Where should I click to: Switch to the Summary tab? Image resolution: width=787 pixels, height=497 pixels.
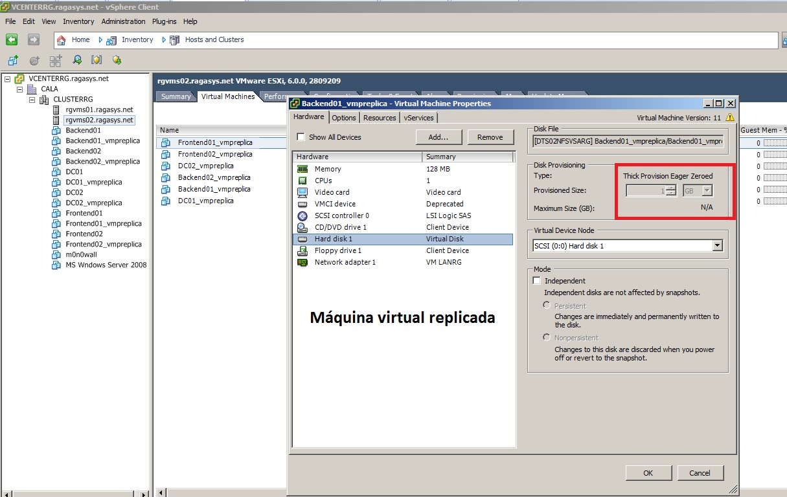click(176, 97)
